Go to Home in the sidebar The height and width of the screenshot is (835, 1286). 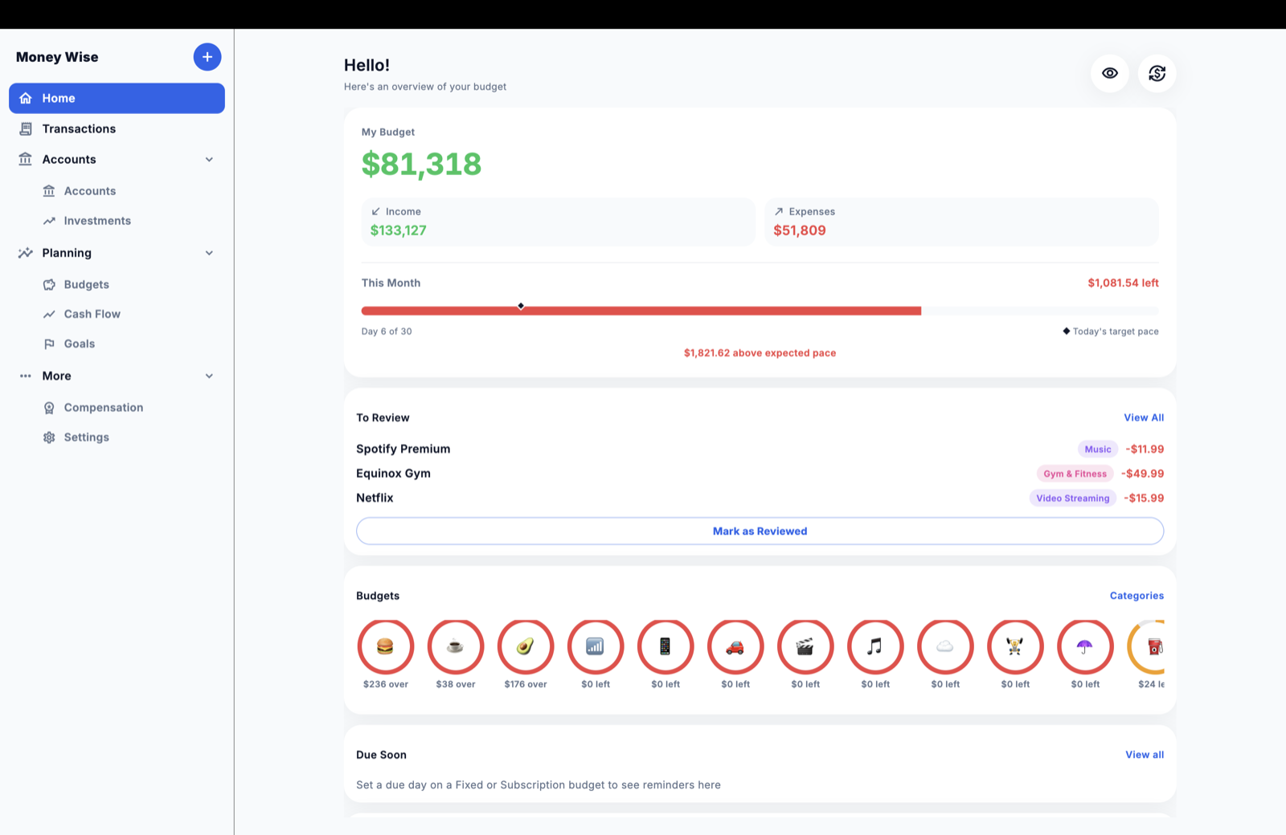(117, 98)
